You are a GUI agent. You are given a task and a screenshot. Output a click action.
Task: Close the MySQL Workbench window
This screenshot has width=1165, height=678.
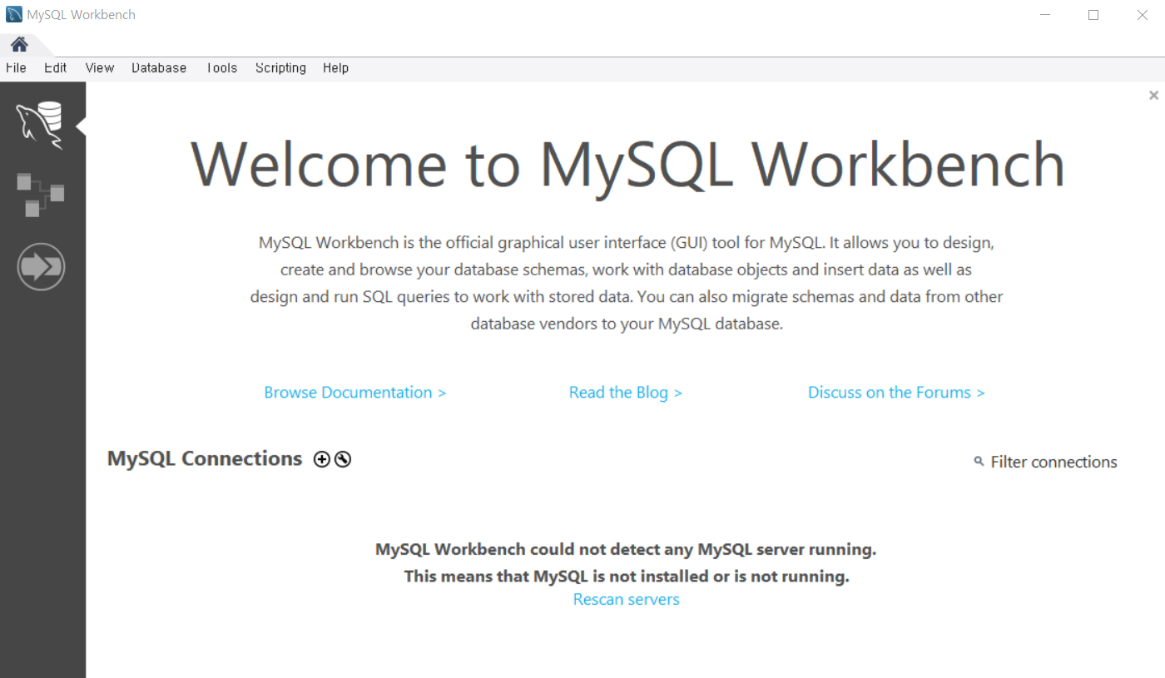pos(1142,15)
